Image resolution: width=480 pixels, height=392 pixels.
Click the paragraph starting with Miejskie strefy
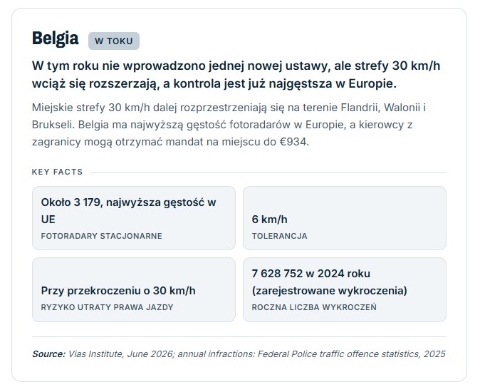(229, 125)
